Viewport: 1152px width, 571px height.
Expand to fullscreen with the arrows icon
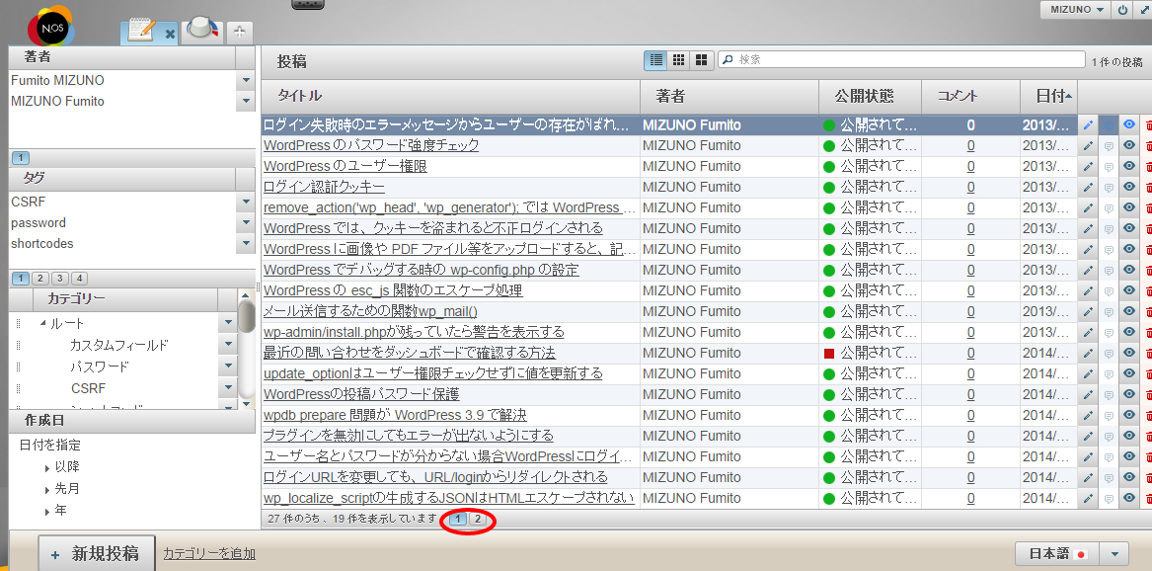[1143, 10]
